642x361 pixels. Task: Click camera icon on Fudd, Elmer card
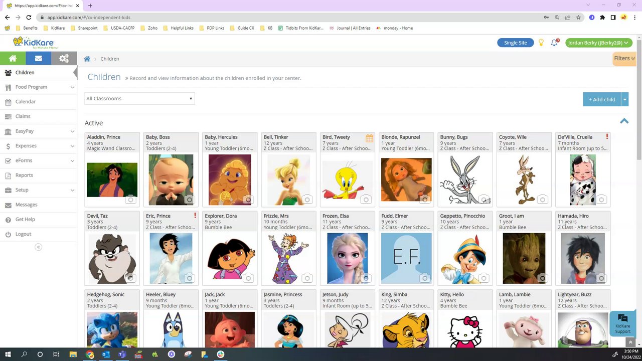click(424, 278)
